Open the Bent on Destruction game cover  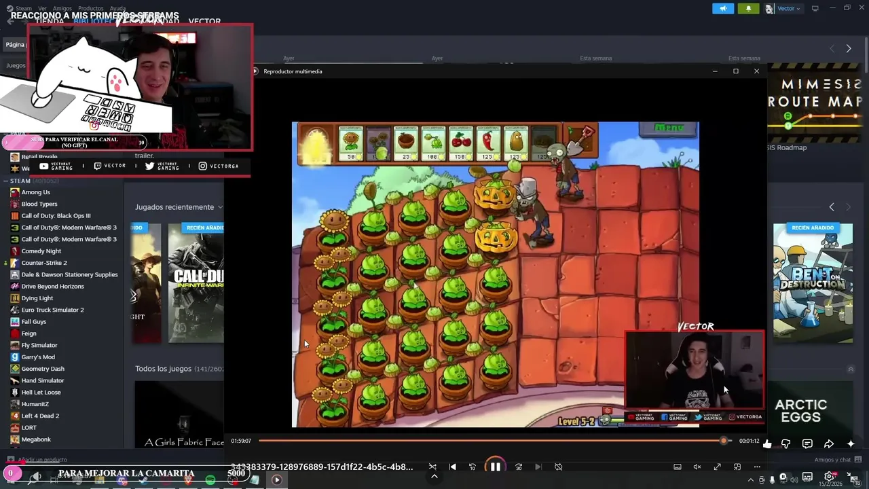tap(813, 283)
